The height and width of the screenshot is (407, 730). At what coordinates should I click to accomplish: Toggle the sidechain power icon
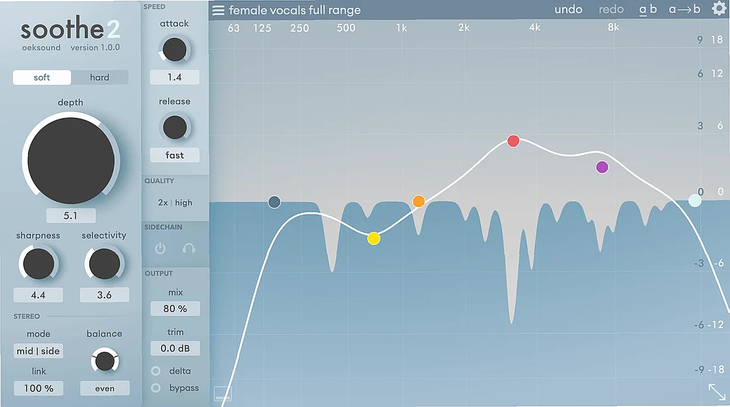pyautogui.click(x=160, y=248)
